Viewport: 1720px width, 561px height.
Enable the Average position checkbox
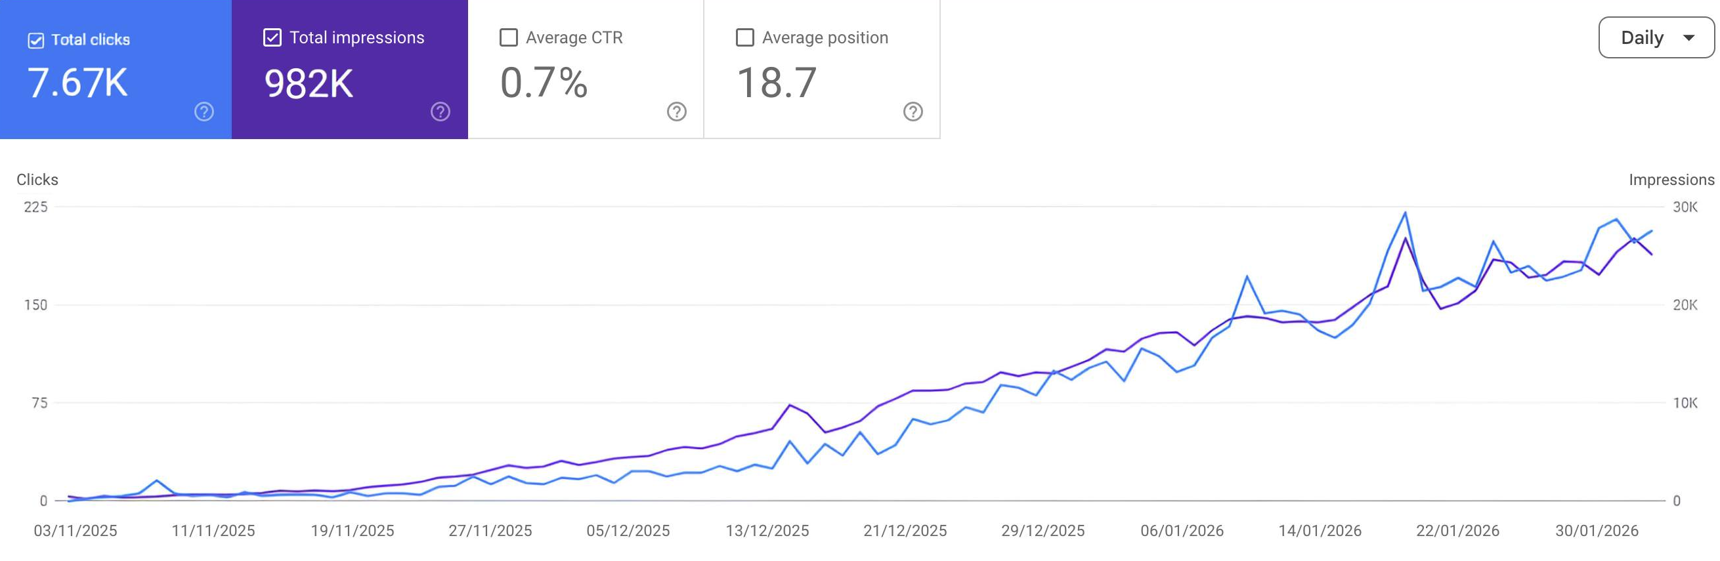(744, 37)
